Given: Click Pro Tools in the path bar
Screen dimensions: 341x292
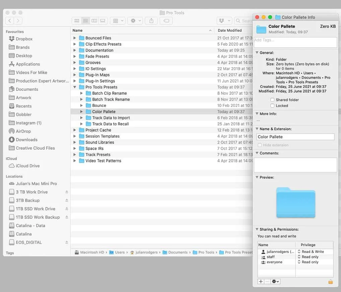Looking at the screenshot, I should pos(204,252).
